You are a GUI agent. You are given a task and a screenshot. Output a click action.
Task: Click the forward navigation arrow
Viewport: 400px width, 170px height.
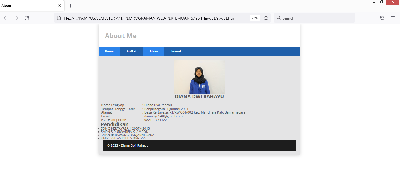[16, 18]
